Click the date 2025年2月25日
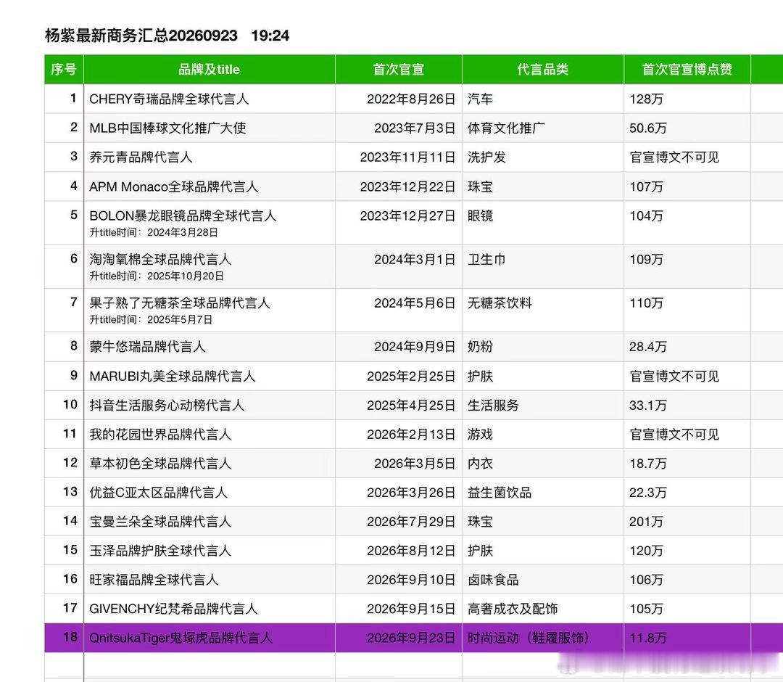This screenshot has height=682, width=783. [411, 377]
